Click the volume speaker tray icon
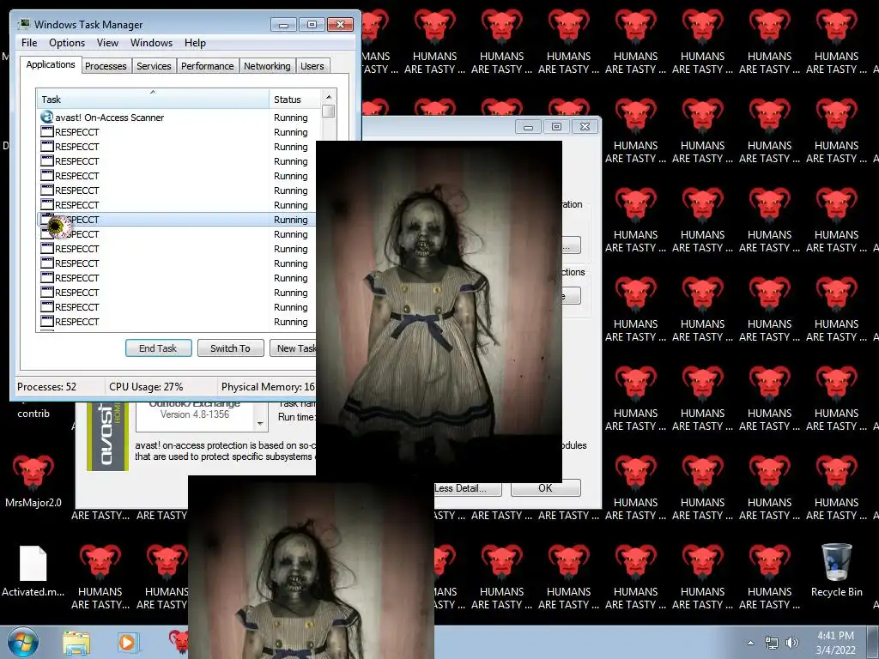The height and width of the screenshot is (659, 879). (792, 644)
